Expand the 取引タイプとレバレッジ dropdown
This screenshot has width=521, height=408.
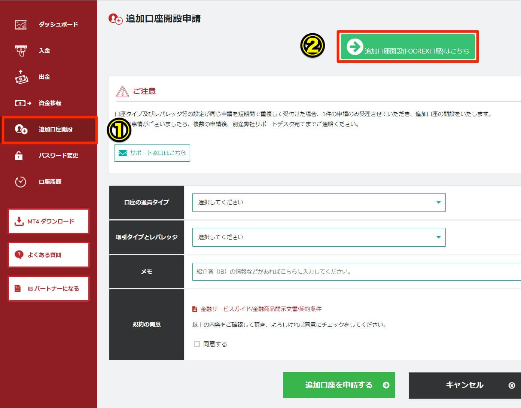319,237
